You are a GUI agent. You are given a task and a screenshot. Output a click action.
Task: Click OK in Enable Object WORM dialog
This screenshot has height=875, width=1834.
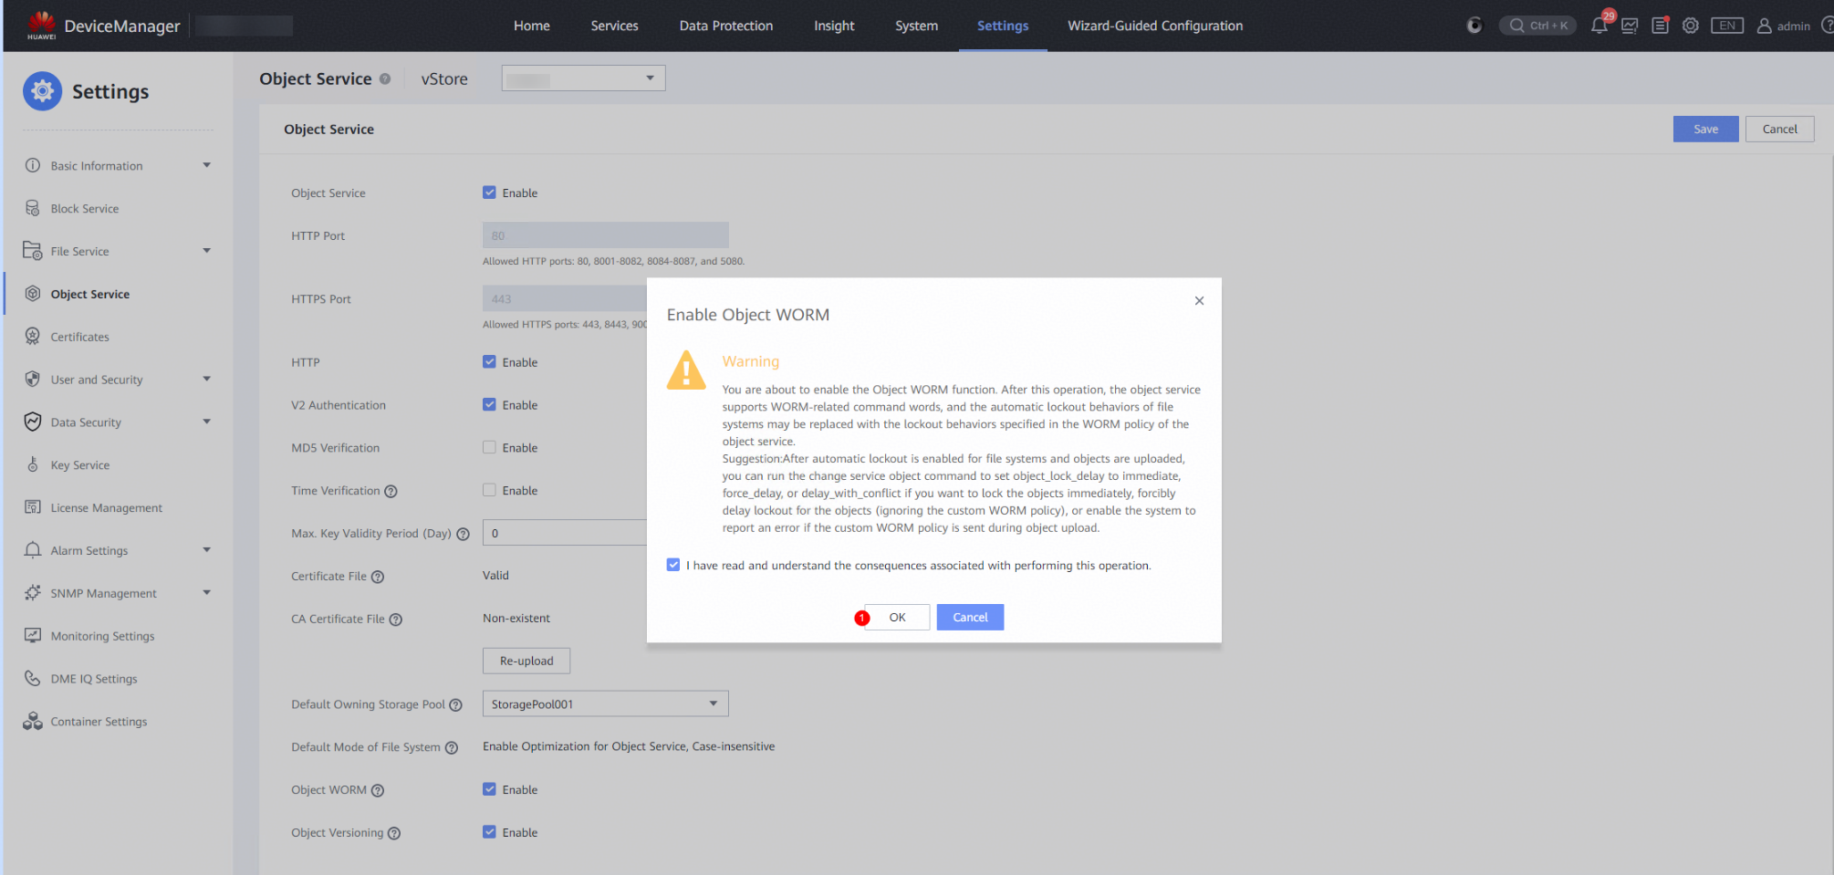coord(897,618)
